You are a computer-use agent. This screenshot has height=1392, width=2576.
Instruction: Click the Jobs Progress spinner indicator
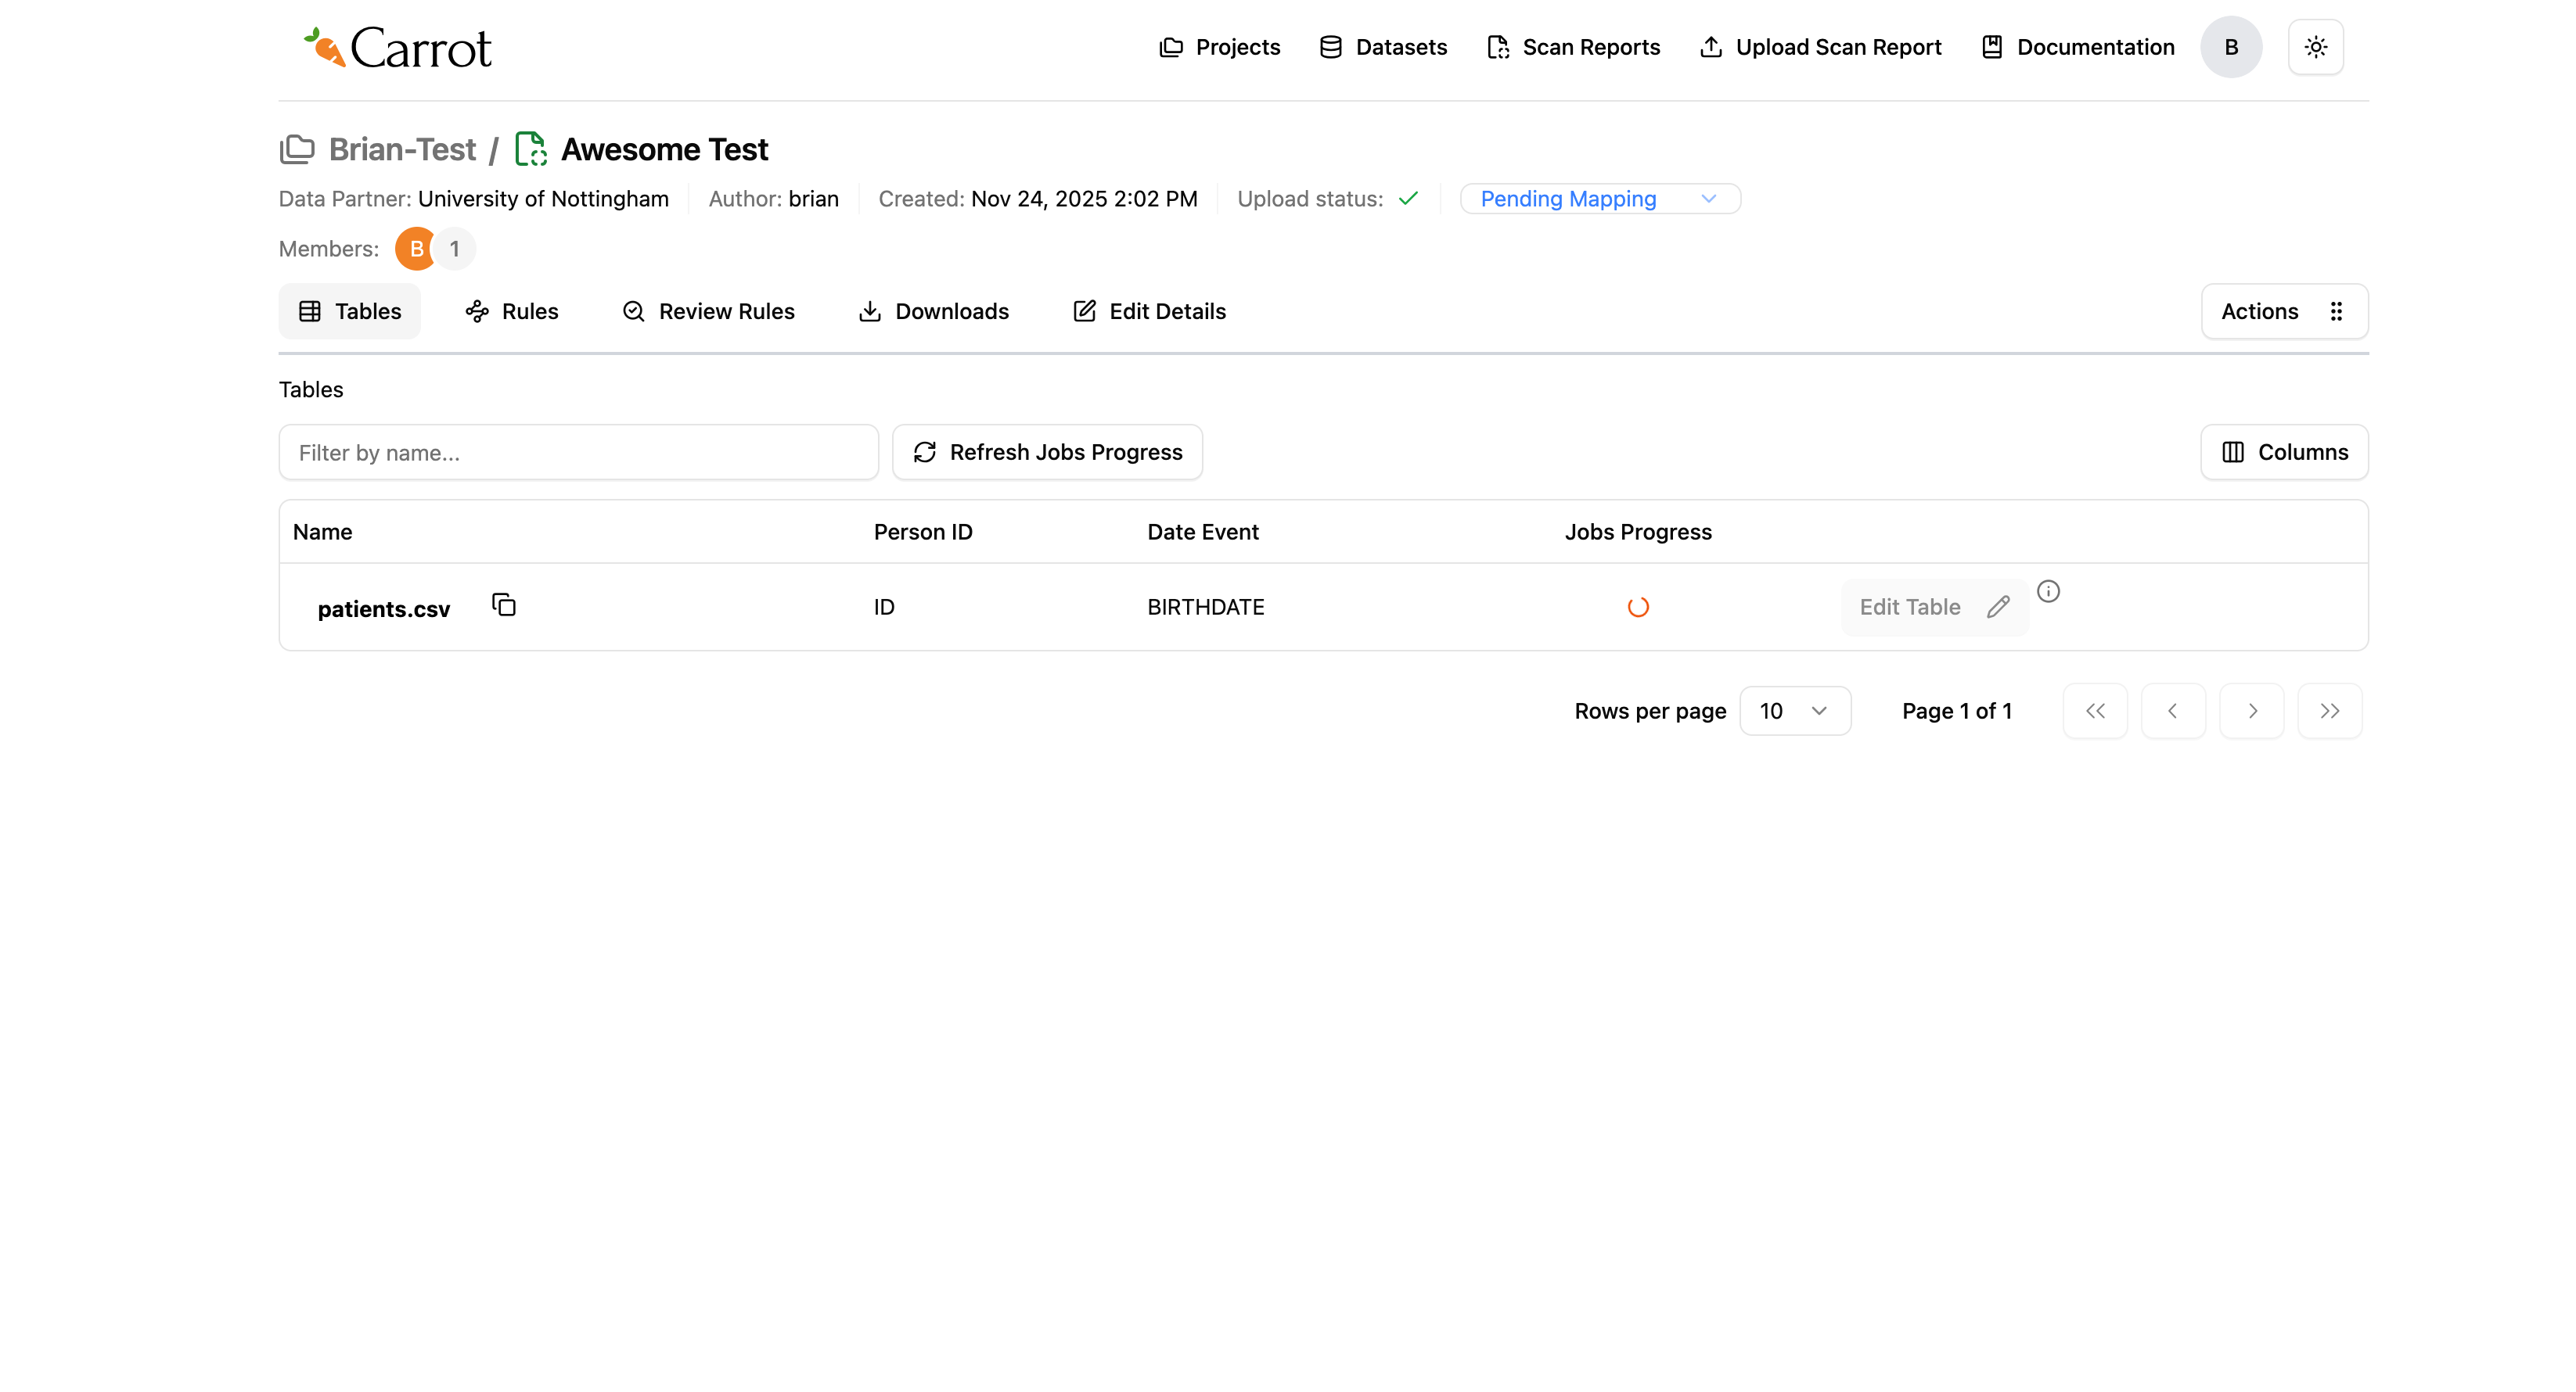click(1637, 607)
